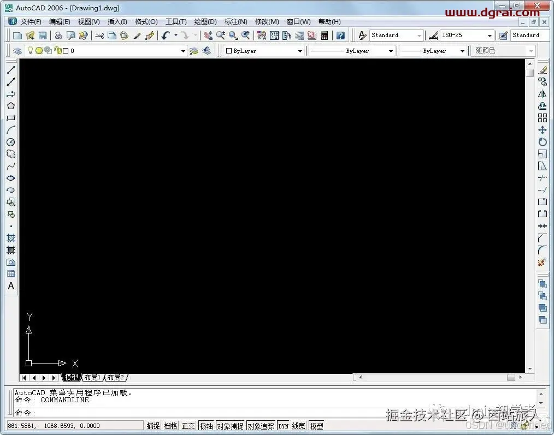Open the 绘图(D) menu
The image size is (554, 435).
tap(205, 21)
